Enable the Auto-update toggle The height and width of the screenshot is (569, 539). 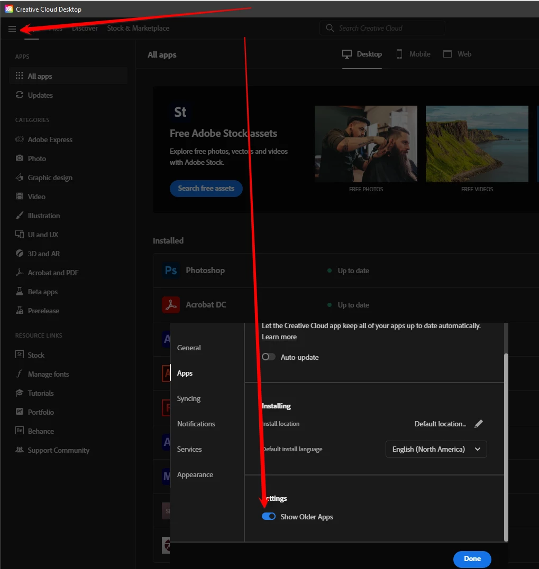pos(269,357)
